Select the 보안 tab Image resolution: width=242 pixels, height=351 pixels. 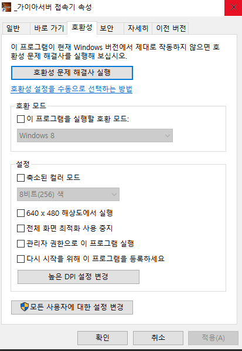tap(110, 28)
